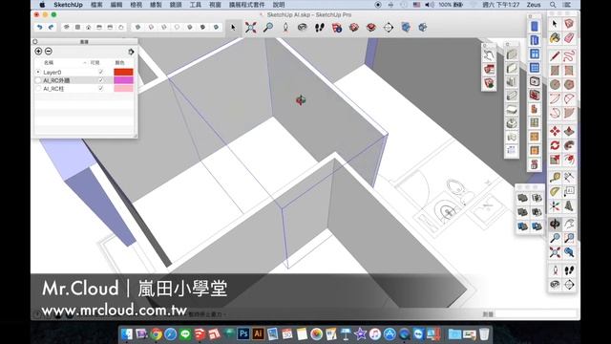
Task: Activate the Push/Pull tool
Action: pos(569,132)
